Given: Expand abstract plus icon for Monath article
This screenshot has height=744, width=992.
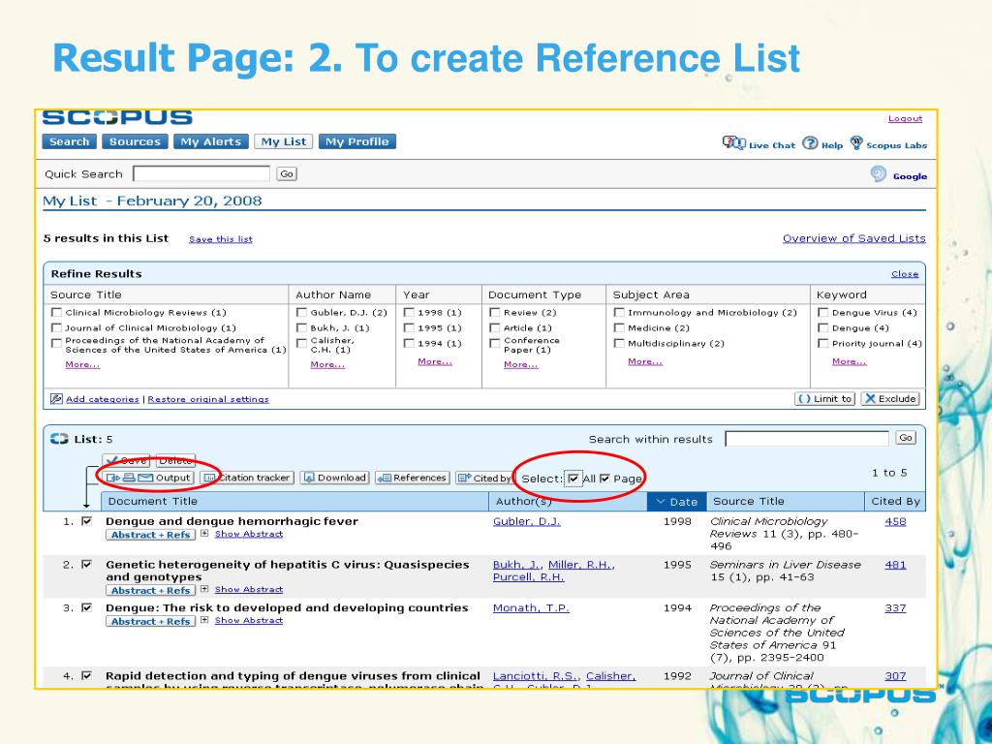Looking at the screenshot, I should (x=204, y=620).
